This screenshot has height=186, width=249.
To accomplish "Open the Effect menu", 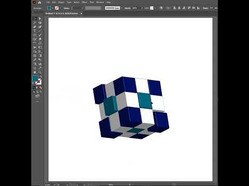I will (x=85, y=2).
